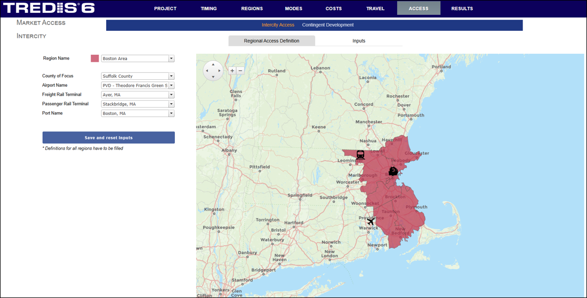Expand the County of Focus dropdown
Viewport: 587px width, 298px height.
coord(171,76)
